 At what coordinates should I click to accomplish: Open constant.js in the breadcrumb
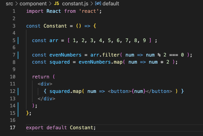pyautogui.click(x=75, y=4)
